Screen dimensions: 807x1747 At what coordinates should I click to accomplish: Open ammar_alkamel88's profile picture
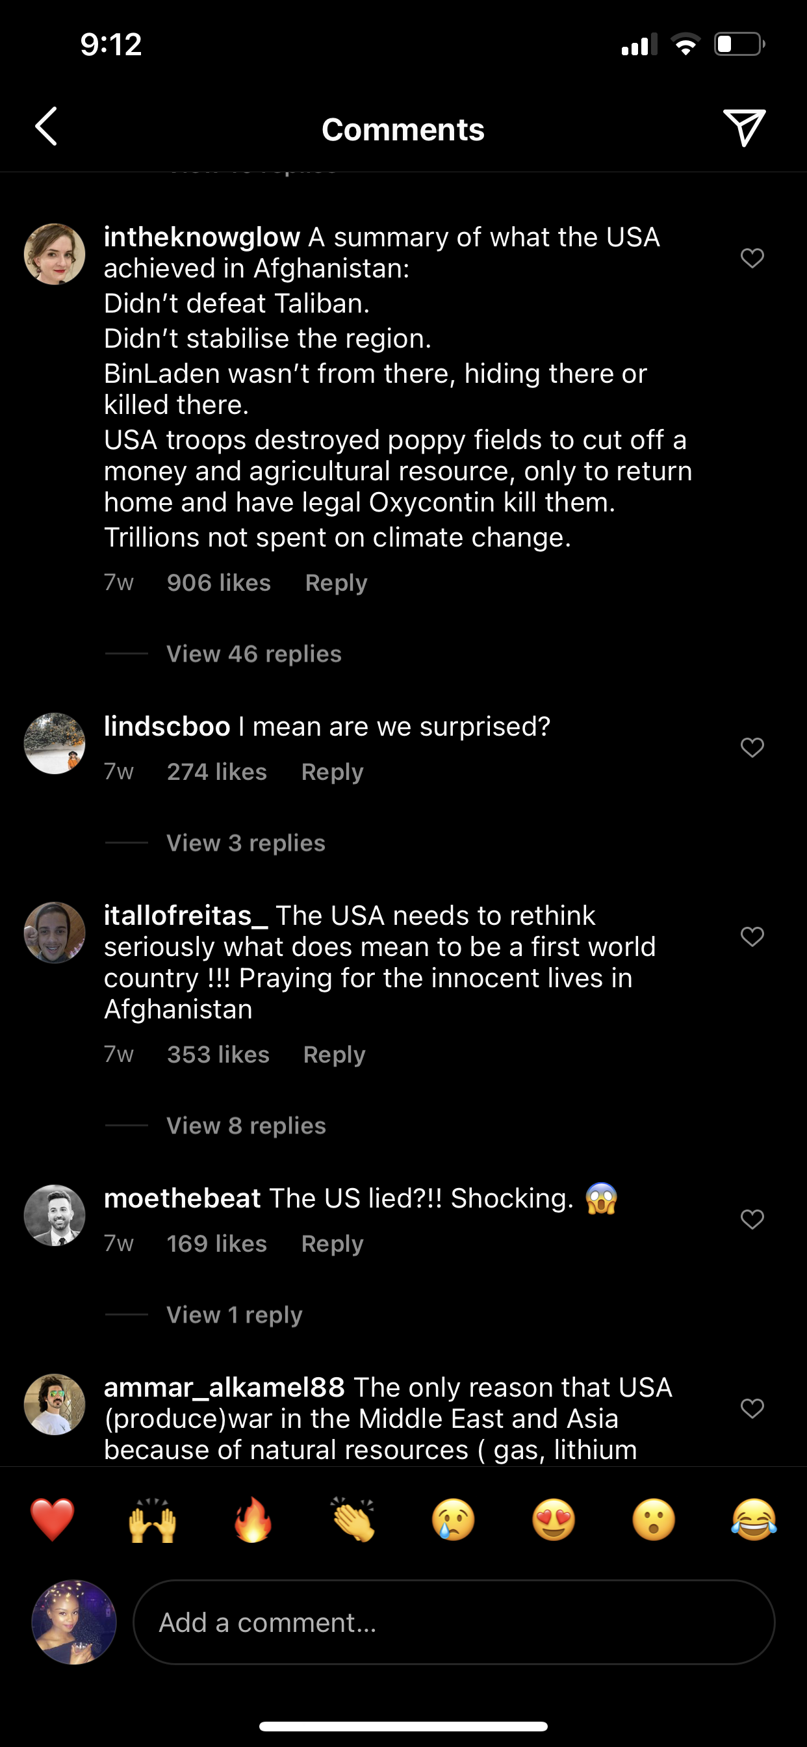pyautogui.click(x=54, y=1404)
